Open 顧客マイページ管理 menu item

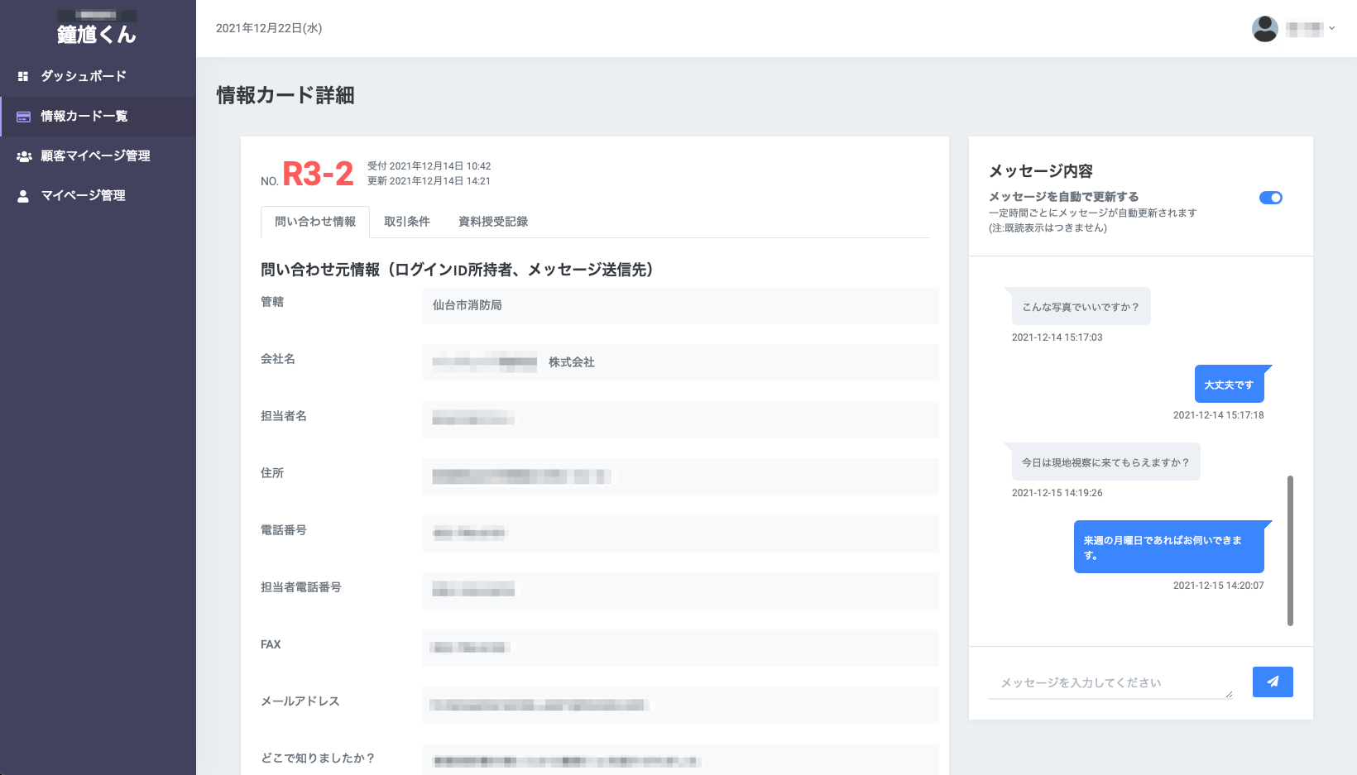[95, 156]
